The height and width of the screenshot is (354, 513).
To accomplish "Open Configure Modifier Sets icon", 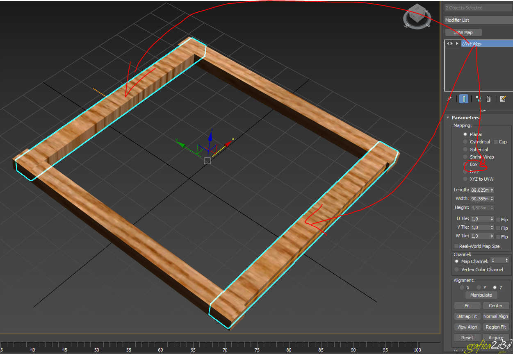I will [503, 99].
